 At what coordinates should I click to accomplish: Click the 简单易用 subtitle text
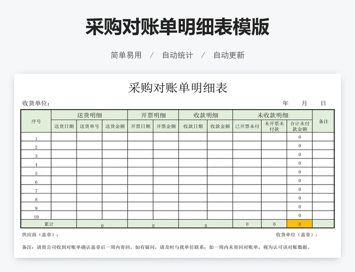(x=126, y=55)
